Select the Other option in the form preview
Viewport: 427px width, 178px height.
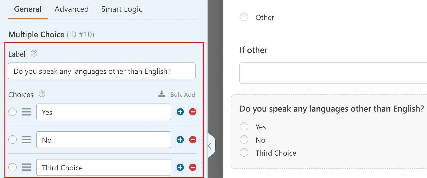click(x=244, y=17)
